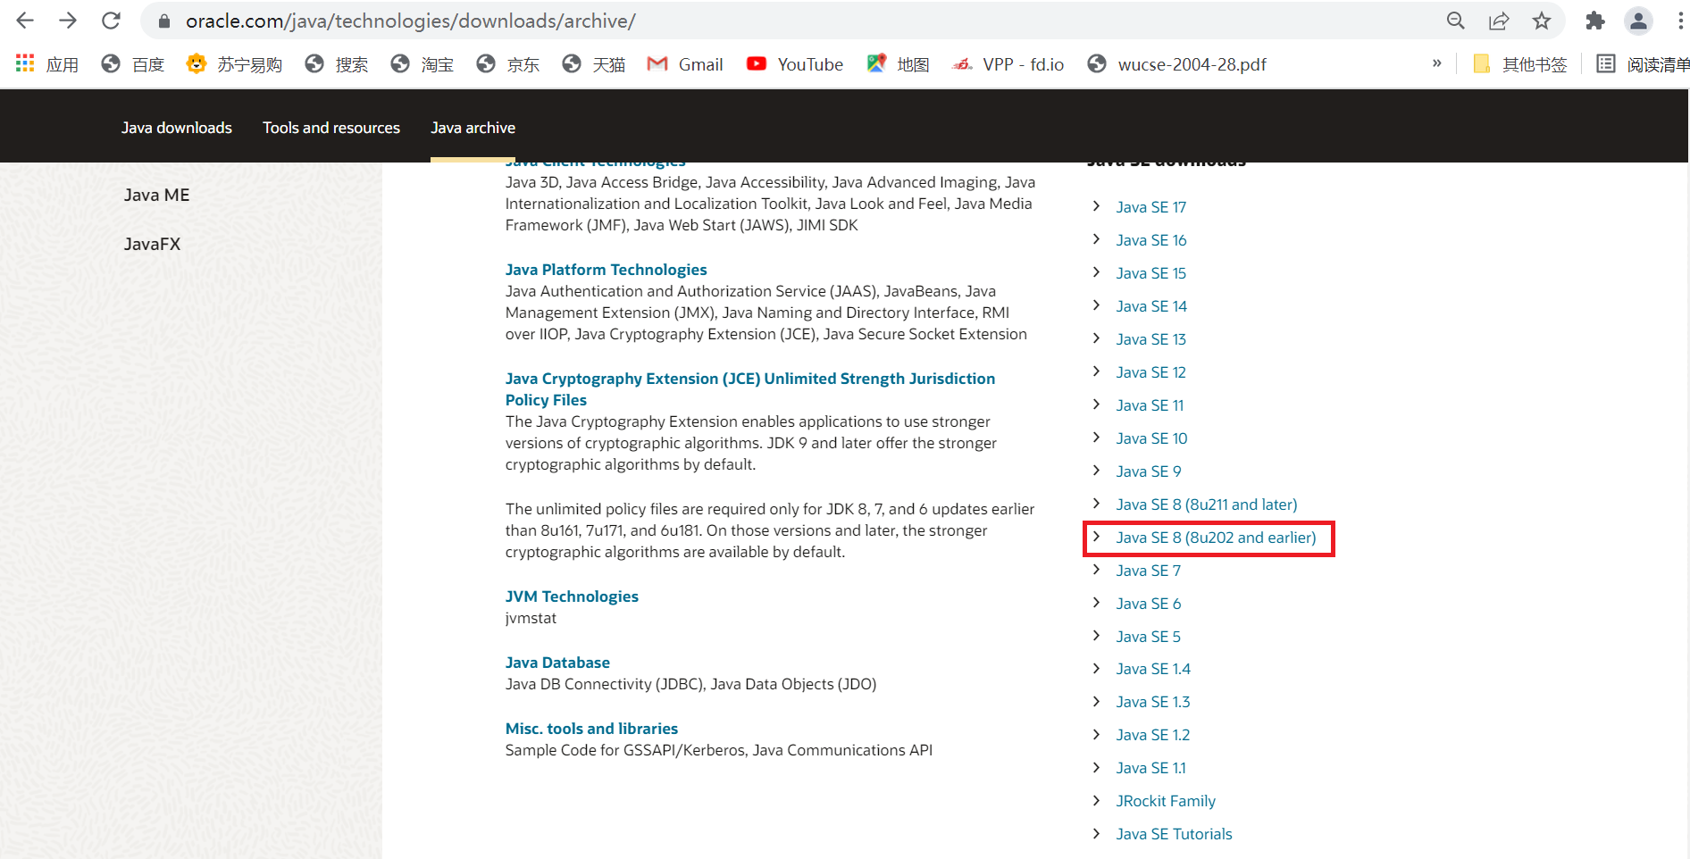The width and height of the screenshot is (1690, 859).
Task: Select Java ME in the sidebar
Action: coord(157,195)
